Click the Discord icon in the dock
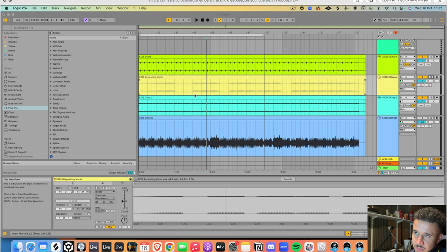Image resolution: width=447 pixels, height=252 pixels. click(x=271, y=247)
